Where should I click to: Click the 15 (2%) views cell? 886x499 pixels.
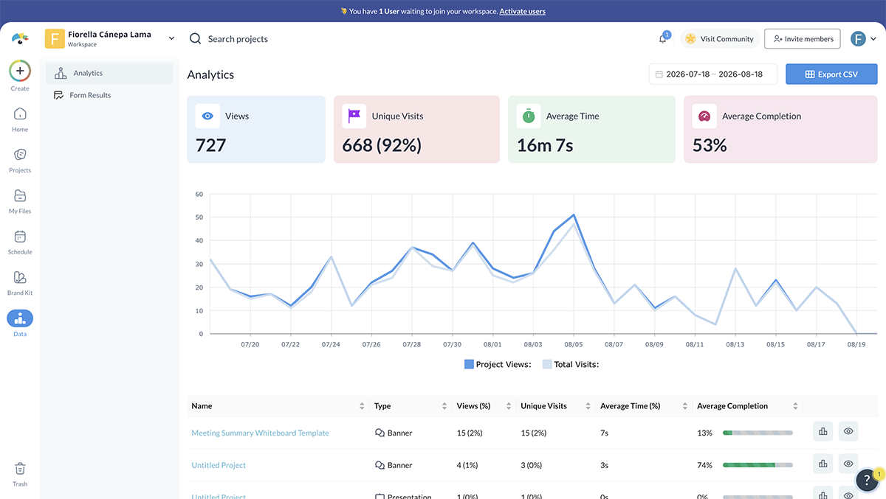470,433
